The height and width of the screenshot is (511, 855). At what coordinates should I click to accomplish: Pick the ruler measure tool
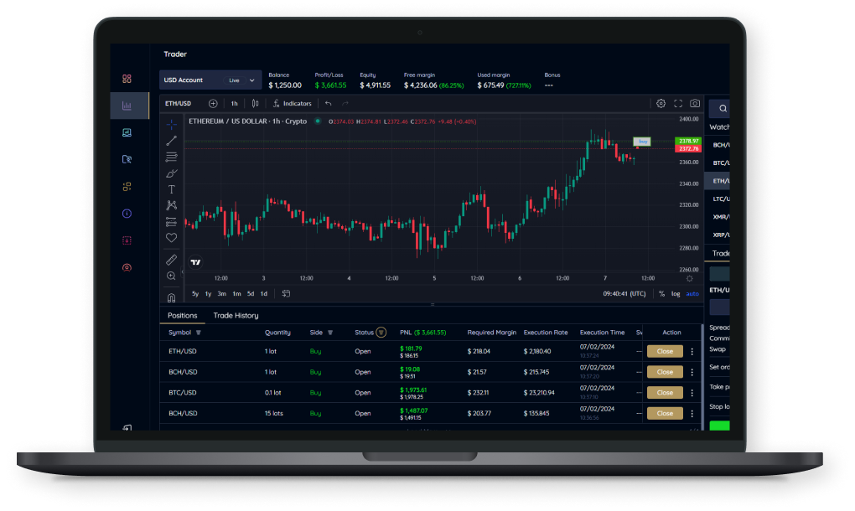pyautogui.click(x=171, y=260)
